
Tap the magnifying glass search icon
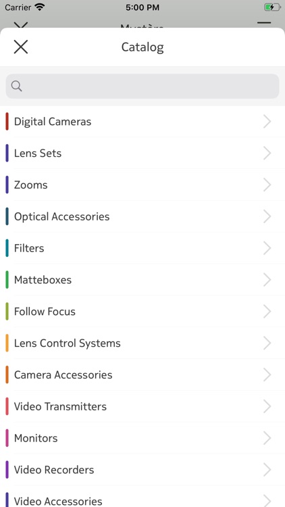click(x=16, y=86)
